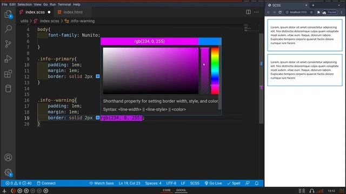Click the color swatch on line 19
Screen dimensions: 346x194
[98, 117]
